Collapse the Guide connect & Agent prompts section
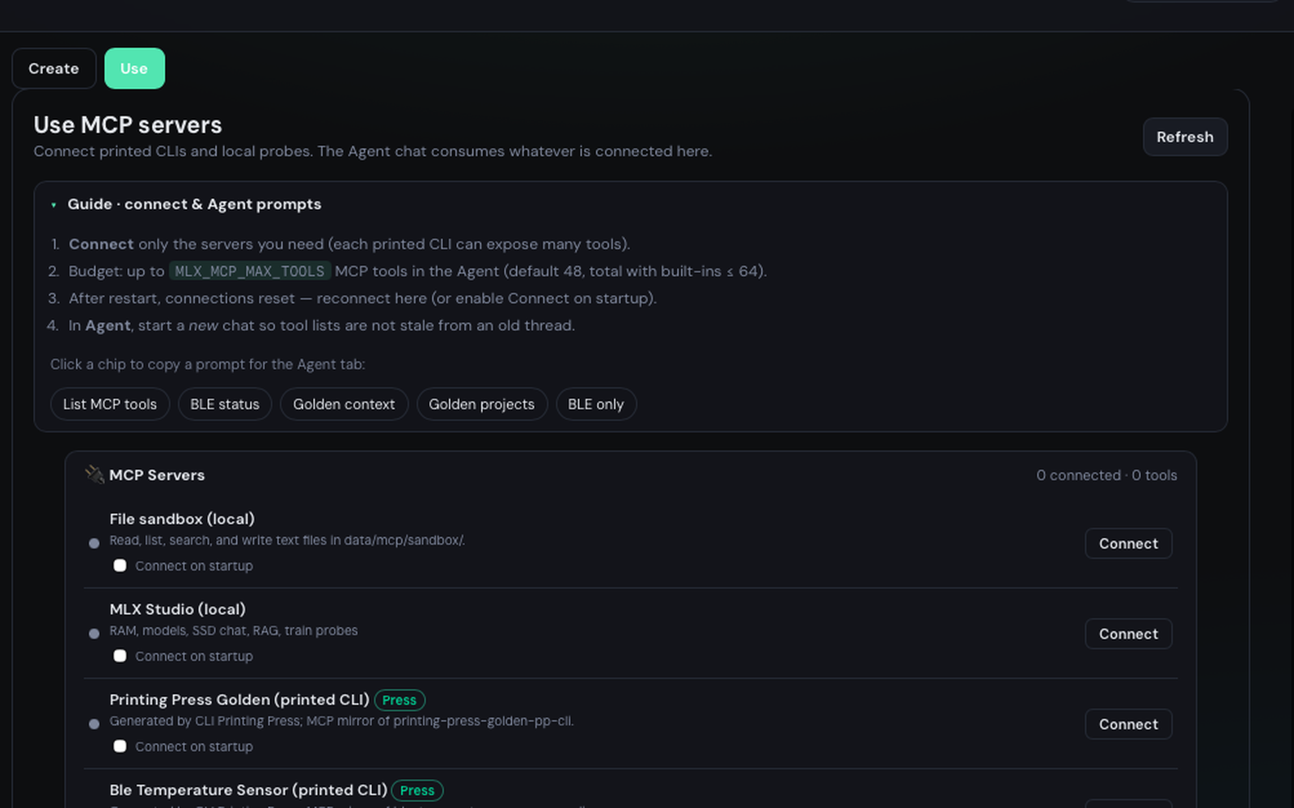 [186, 204]
